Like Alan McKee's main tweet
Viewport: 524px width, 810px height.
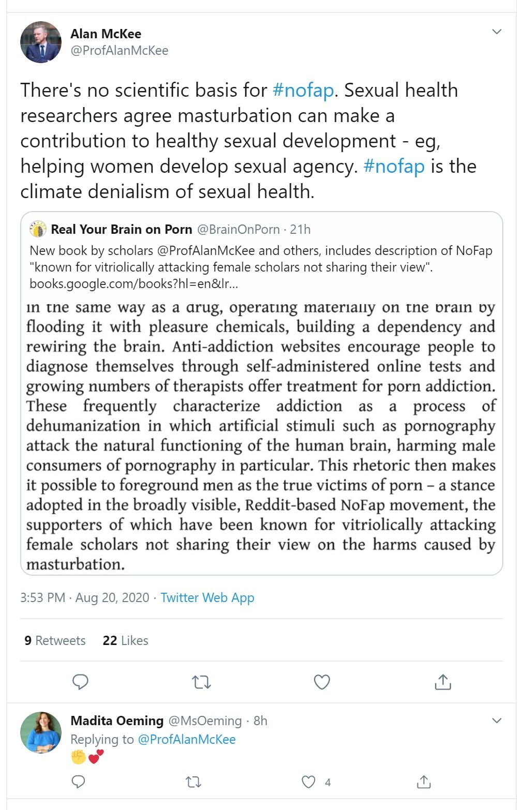(322, 682)
